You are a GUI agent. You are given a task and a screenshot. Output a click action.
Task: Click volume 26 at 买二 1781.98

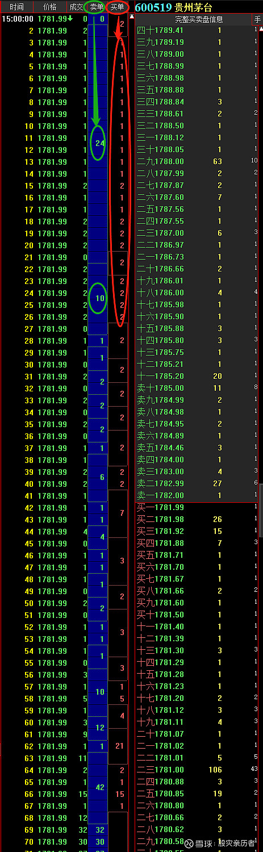(x=217, y=519)
